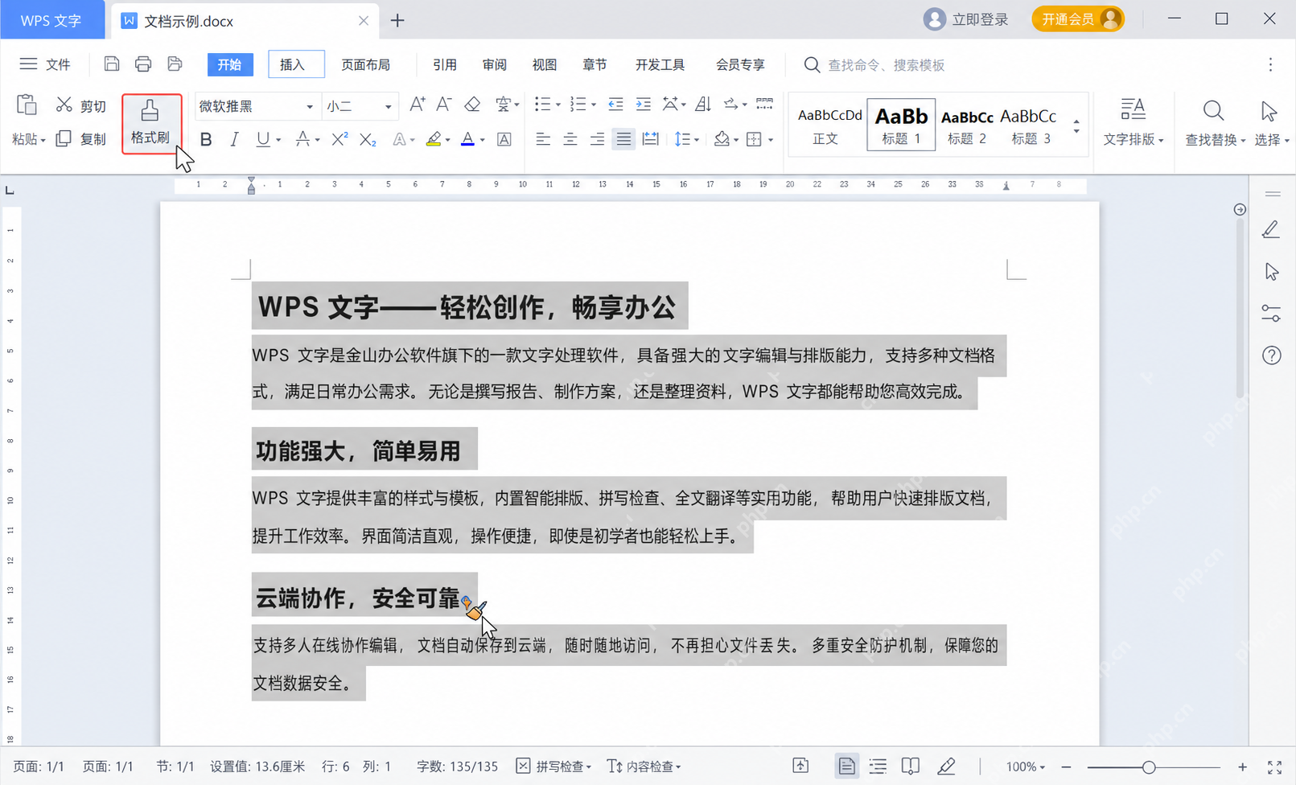This screenshot has width=1296, height=785.
Task: Switch to page layout view in status bar
Action: [x=846, y=767]
